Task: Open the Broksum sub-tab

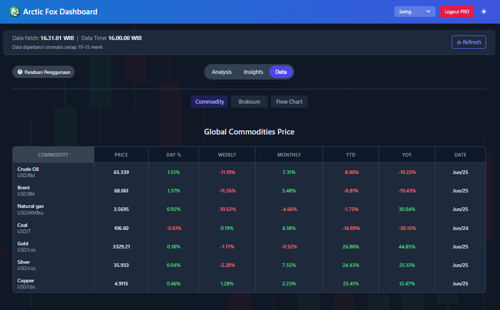Action: coord(249,102)
